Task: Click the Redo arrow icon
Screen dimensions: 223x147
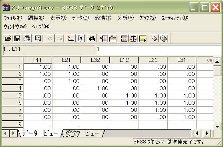Action: coord(59,38)
